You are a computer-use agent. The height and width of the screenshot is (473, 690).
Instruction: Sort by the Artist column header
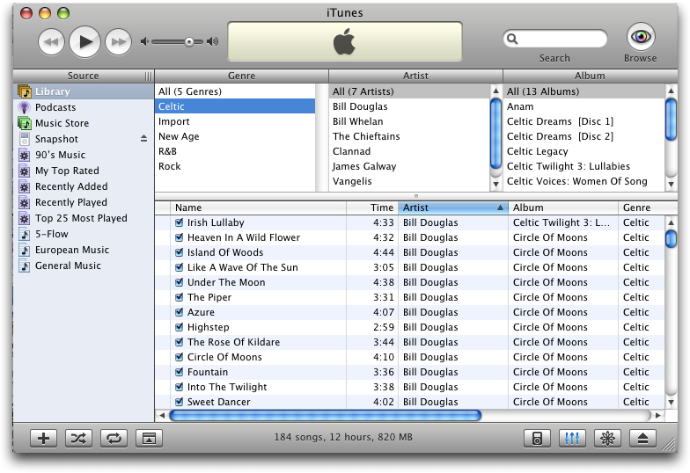tap(453, 207)
